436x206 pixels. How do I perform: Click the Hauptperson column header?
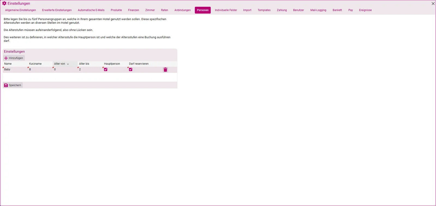click(x=115, y=64)
